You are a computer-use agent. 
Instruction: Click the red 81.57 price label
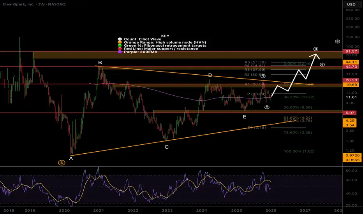(351, 51)
